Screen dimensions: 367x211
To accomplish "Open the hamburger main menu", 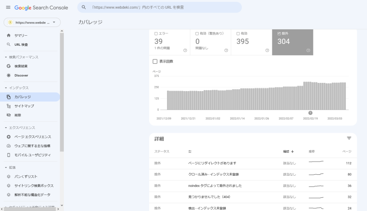I will tap(8, 7).
